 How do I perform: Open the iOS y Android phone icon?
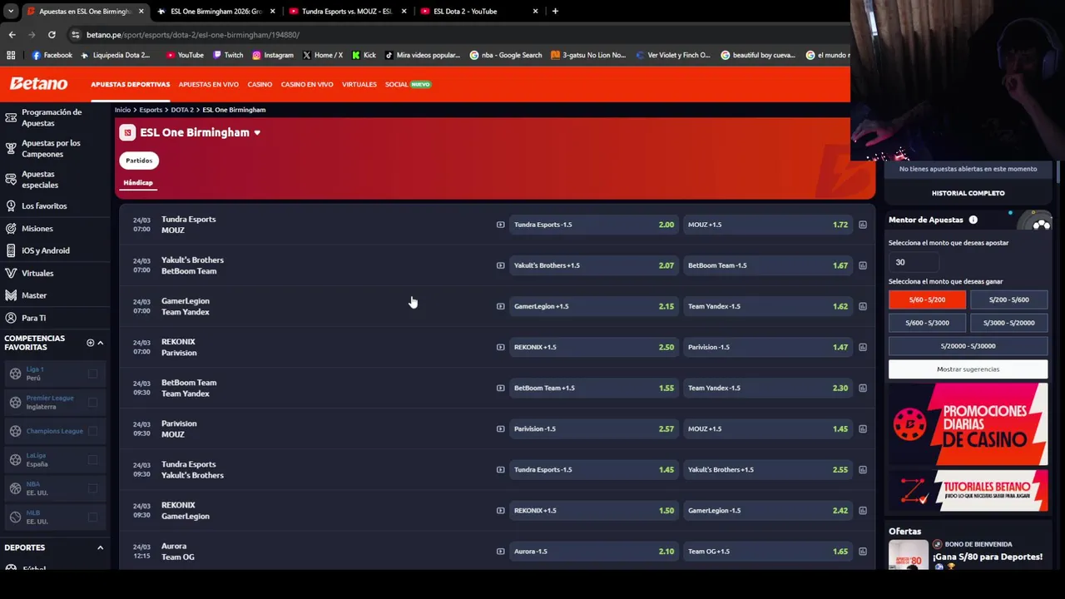tap(11, 250)
